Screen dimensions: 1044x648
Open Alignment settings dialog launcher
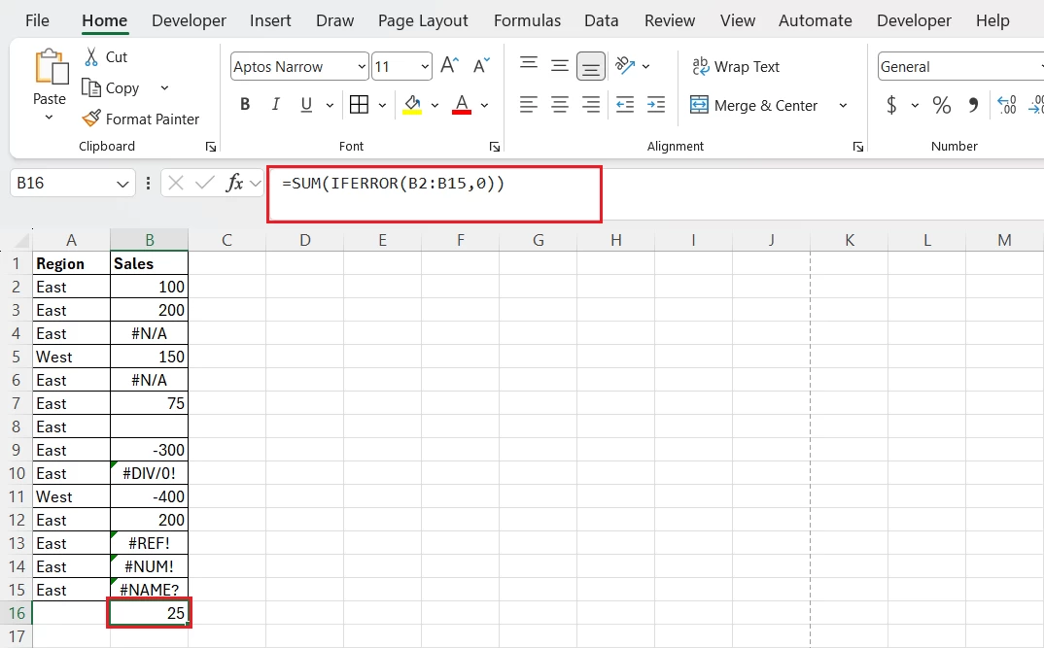[858, 147]
